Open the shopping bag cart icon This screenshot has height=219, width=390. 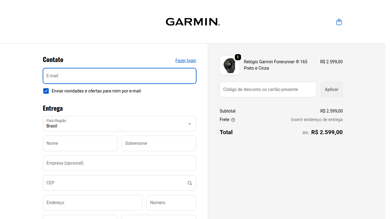(339, 22)
